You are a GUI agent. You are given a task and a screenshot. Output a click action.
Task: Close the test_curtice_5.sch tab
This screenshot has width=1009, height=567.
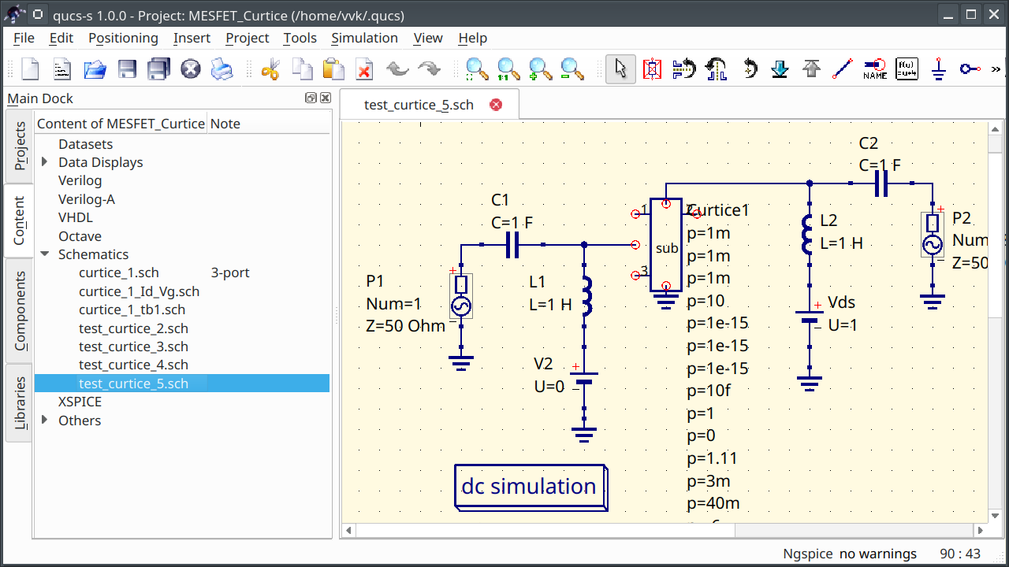pos(495,104)
